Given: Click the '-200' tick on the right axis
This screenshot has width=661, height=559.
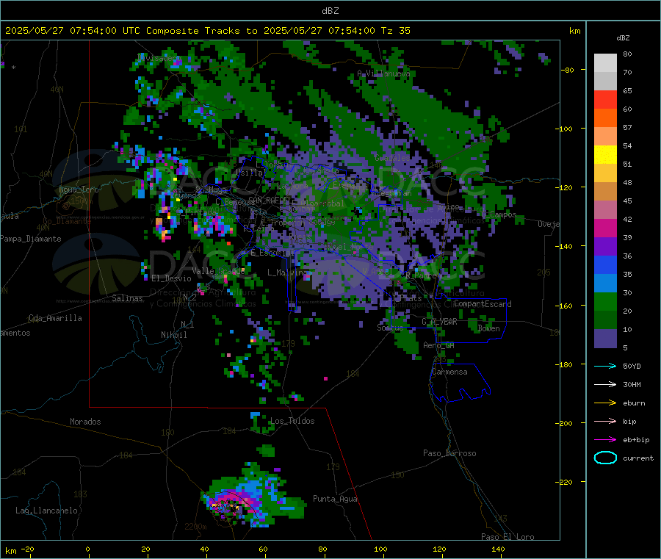Looking at the screenshot, I should pos(566,423).
